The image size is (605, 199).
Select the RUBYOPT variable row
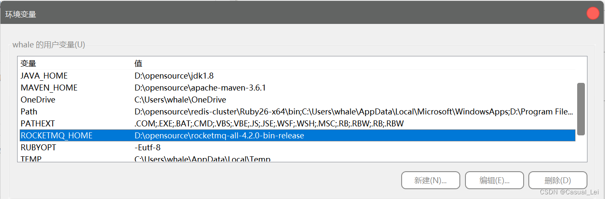pos(297,147)
